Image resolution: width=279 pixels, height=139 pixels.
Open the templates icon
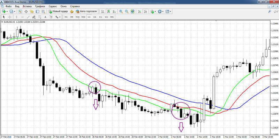point(167,11)
